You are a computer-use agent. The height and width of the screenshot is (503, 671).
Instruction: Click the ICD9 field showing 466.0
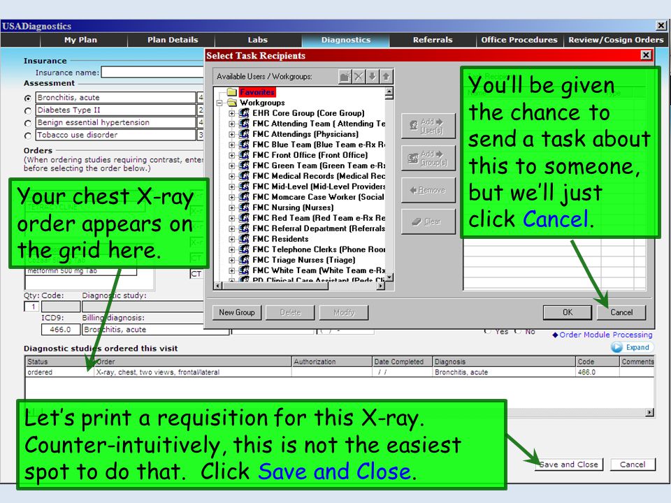point(60,329)
